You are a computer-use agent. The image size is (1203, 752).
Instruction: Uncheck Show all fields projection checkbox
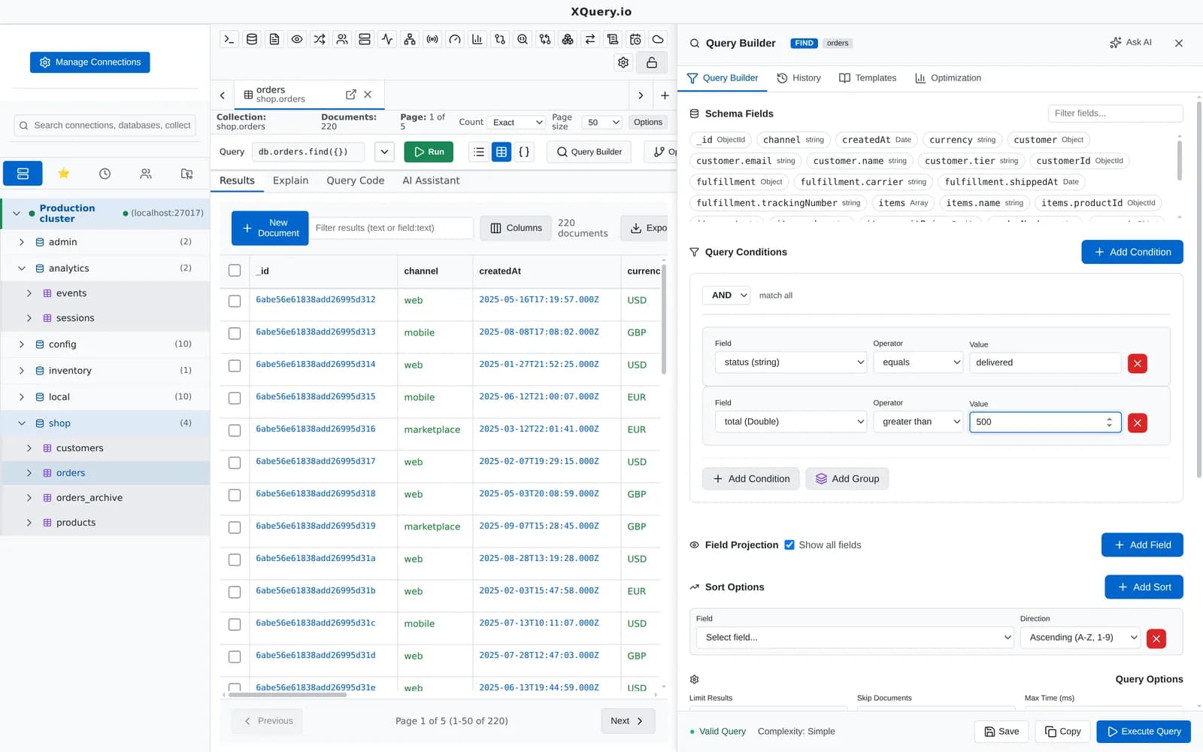click(x=789, y=545)
